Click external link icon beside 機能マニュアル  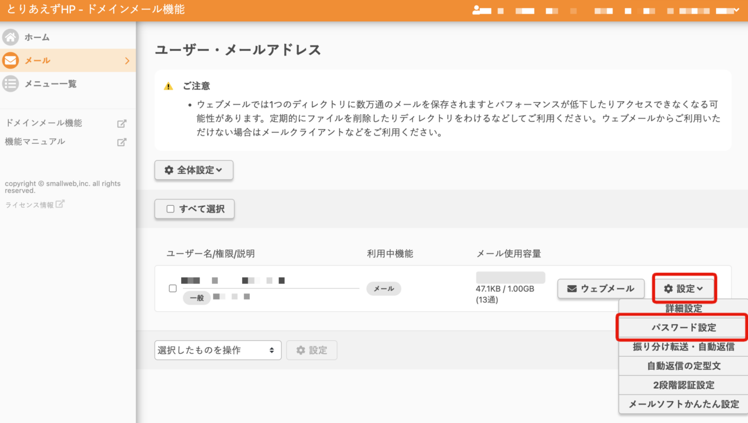[x=122, y=142]
